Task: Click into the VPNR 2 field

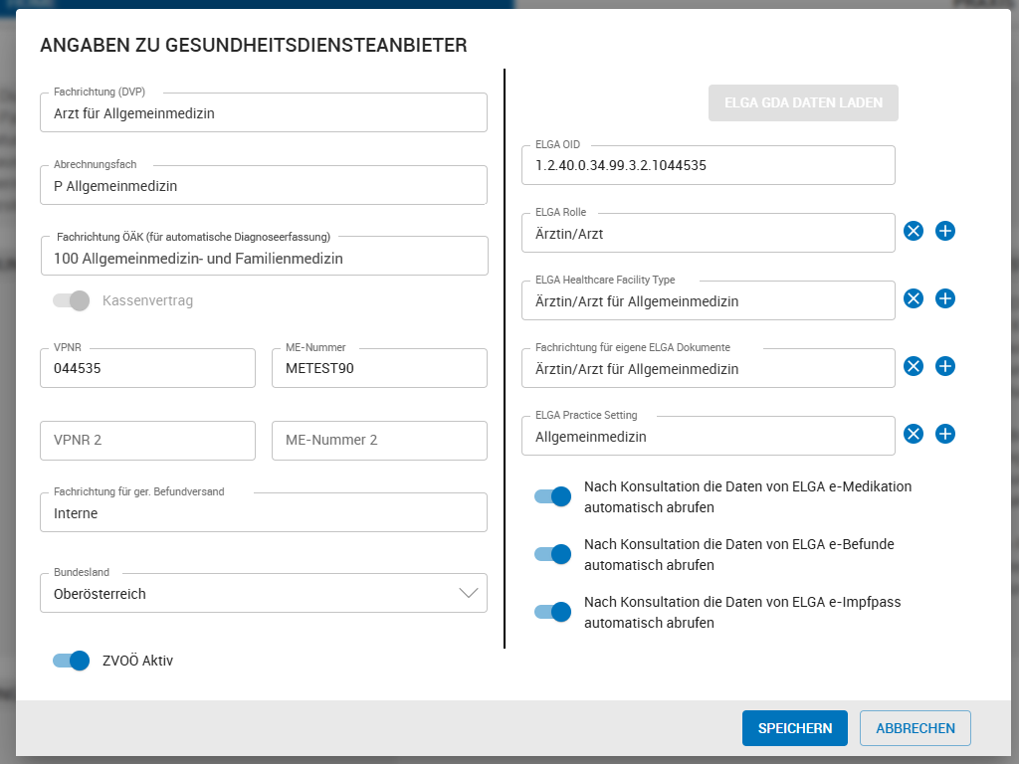Action: pyautogui.click(x=147, y=441)
